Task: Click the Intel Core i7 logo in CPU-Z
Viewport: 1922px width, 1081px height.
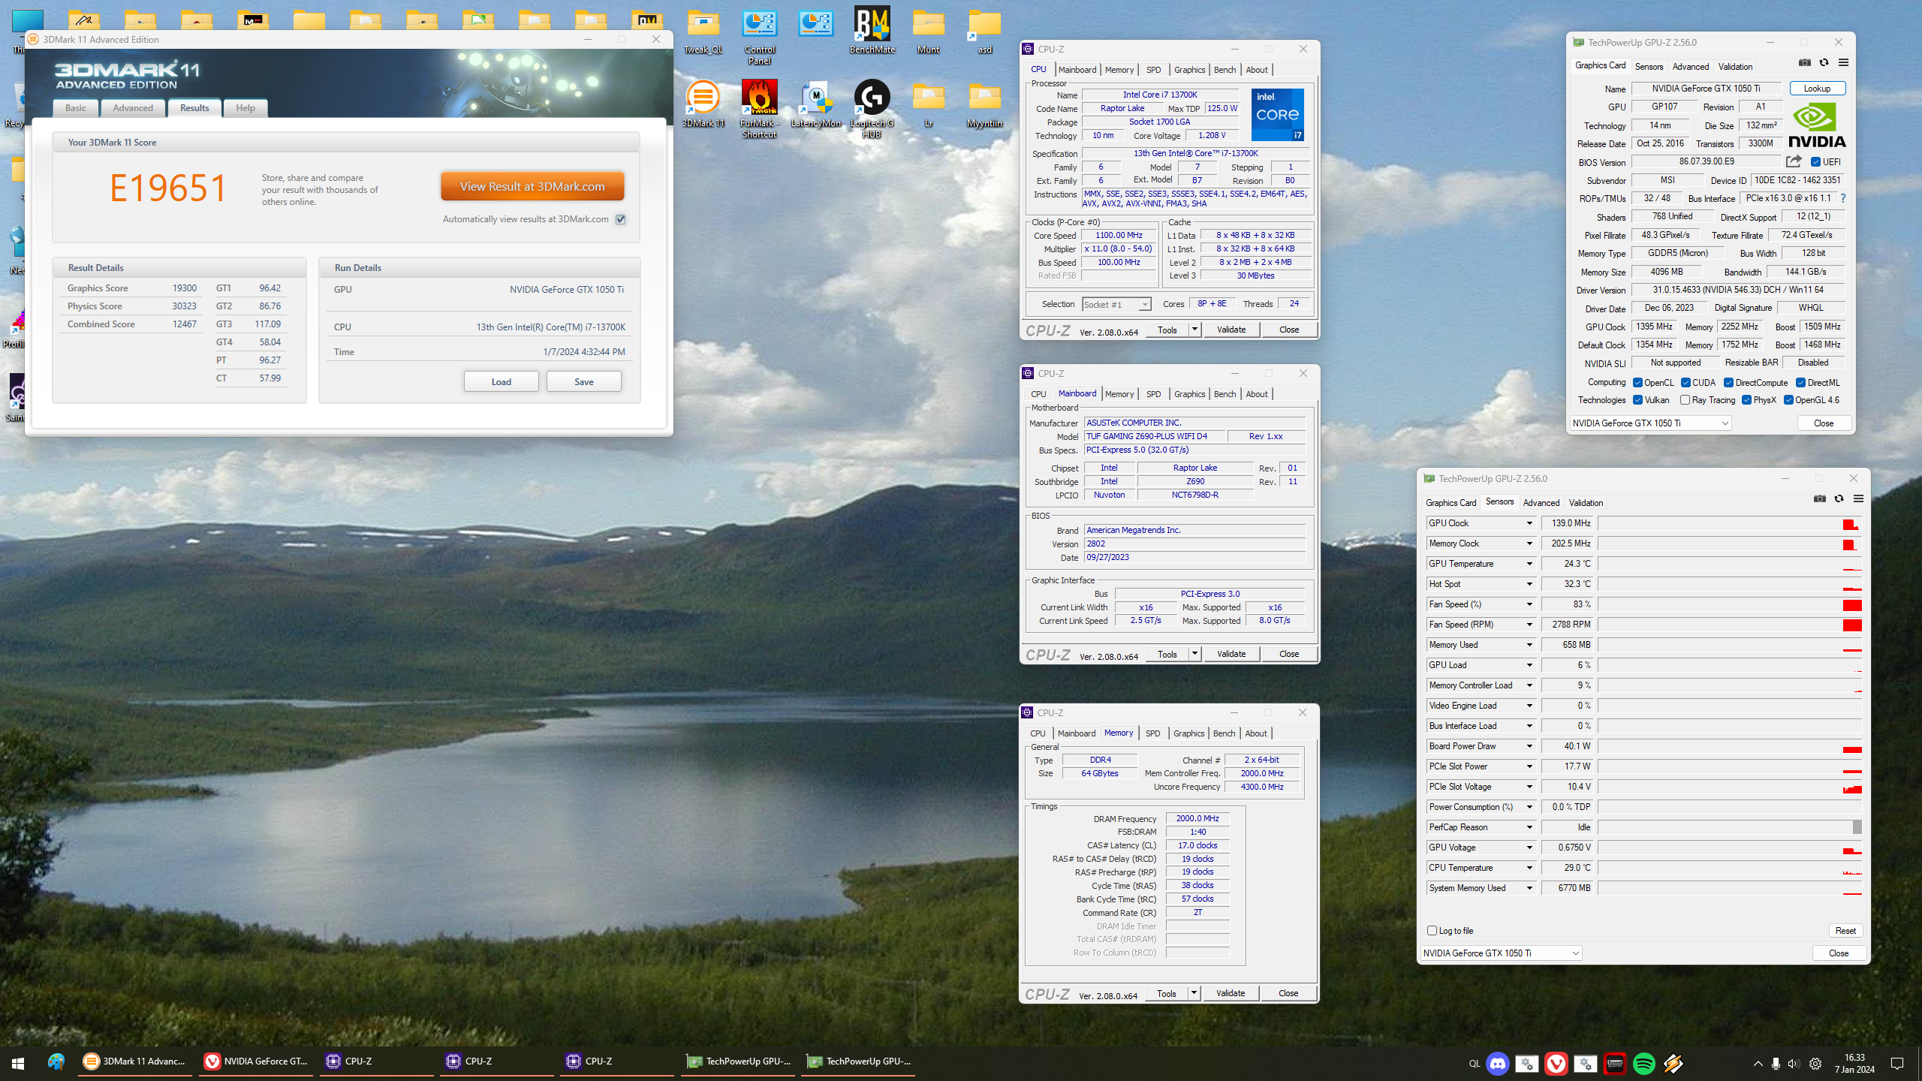Action: pos(1277,115)
